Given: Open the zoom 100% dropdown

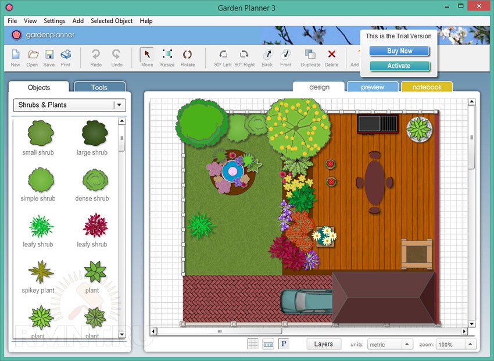Looking at the screenshot, I should (x=470, y=345).
